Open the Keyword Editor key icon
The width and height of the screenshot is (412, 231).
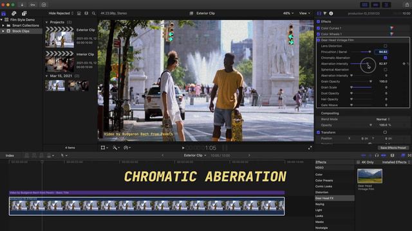coord(33,4)
